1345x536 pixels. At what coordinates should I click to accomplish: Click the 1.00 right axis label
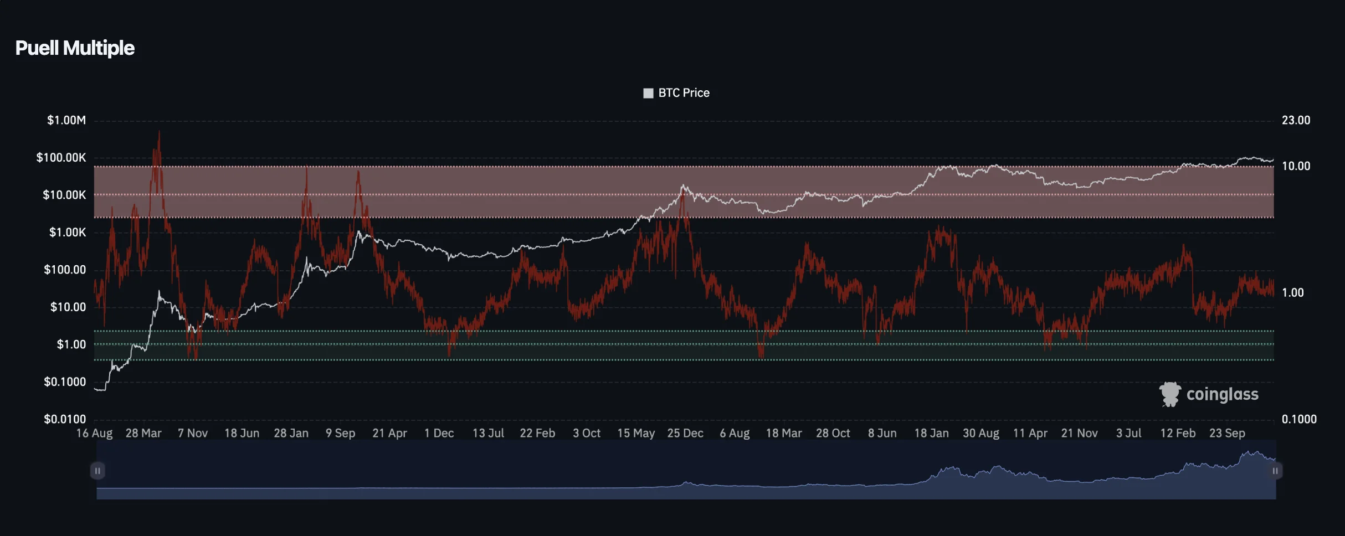[x=1292, y=292]
